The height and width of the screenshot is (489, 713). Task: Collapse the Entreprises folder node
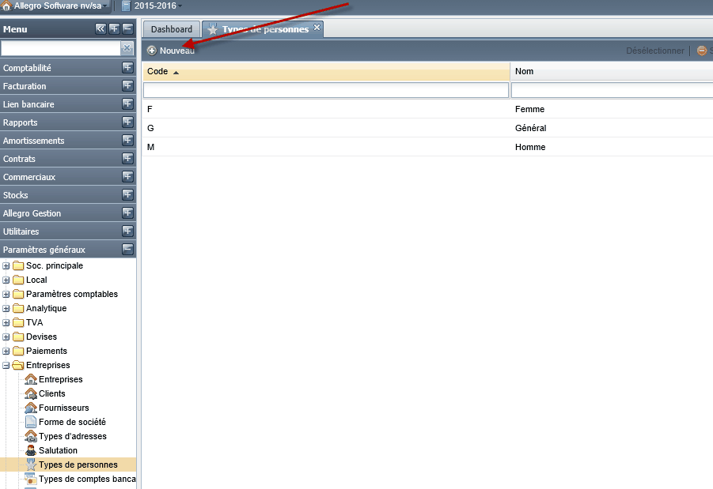pos(6,366)
